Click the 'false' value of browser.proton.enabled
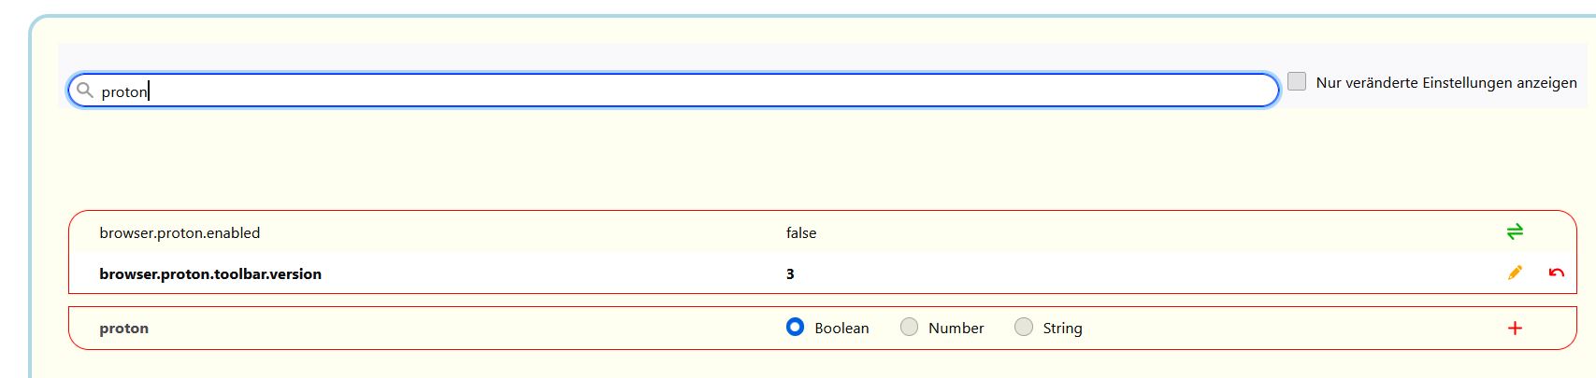This screenshot has height=378, width=1596. [801, 233]
